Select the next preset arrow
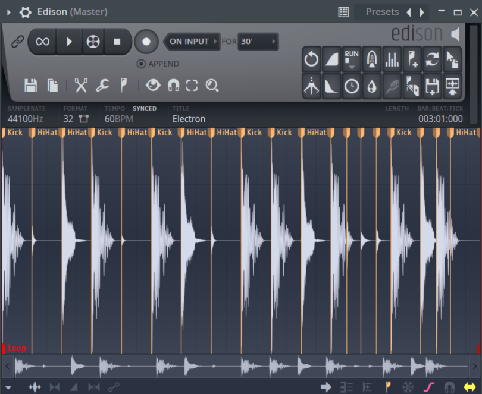Viewport: 482px width, 394px height. 422,12
